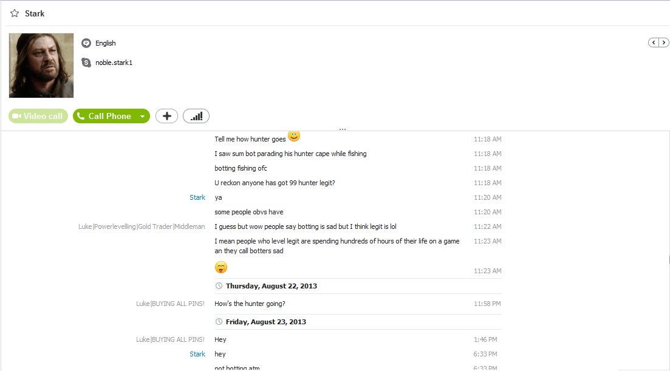Select the message 'botting fishing ofc'
The image size is (670, 371).
[241, 168]
